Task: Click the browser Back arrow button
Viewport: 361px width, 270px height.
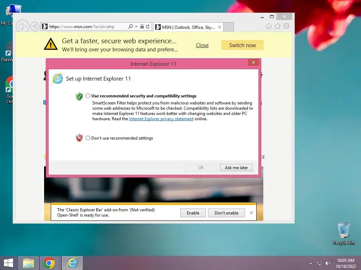Action: coord(22,26)
